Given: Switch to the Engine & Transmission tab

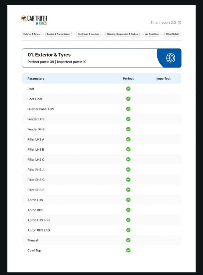Looking at the screenshot, I should (59, 34).
